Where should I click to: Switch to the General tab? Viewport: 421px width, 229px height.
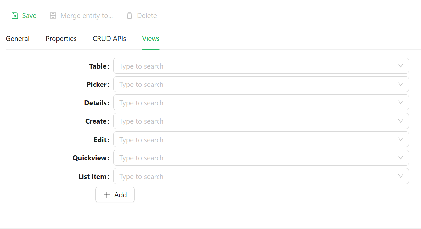[18, 39]
